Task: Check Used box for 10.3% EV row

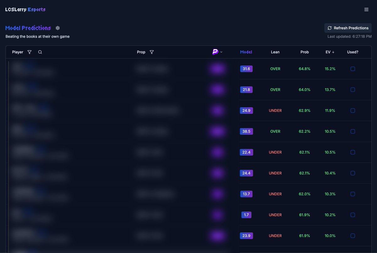Action: tap(352, 194)
